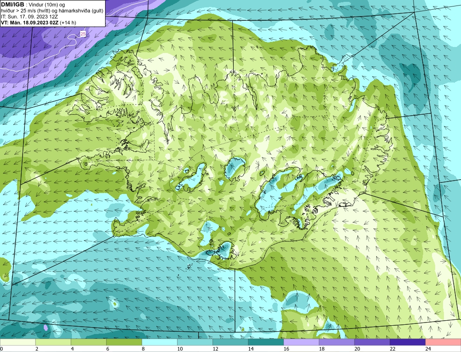Click the '25' gust contour label
Screen dimensions: 461x352
click(x=83, y=34)
